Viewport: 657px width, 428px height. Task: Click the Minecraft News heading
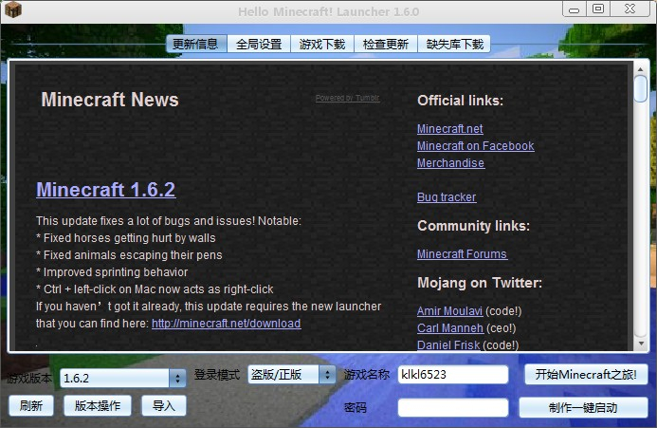pos(110,100)
